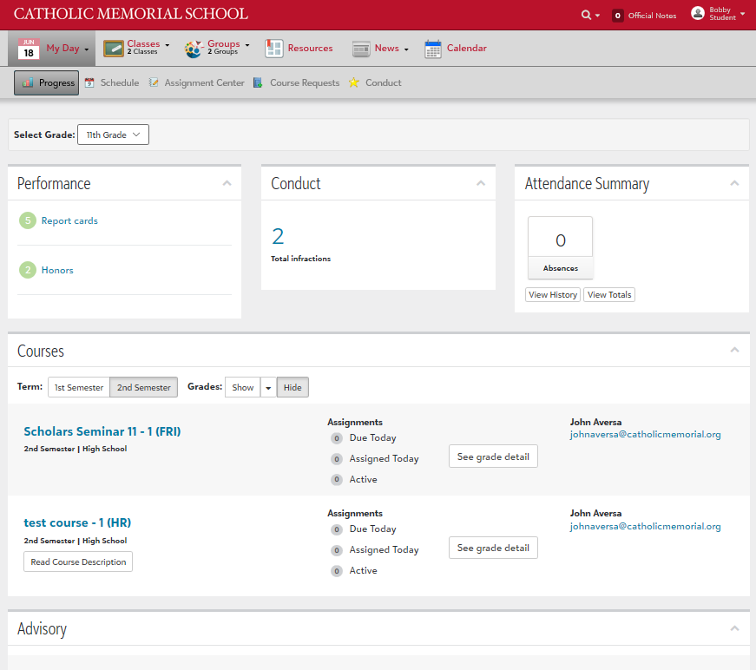Click the search magnifier icon
This screenshot has width=756, height=670.
point(587,16)
